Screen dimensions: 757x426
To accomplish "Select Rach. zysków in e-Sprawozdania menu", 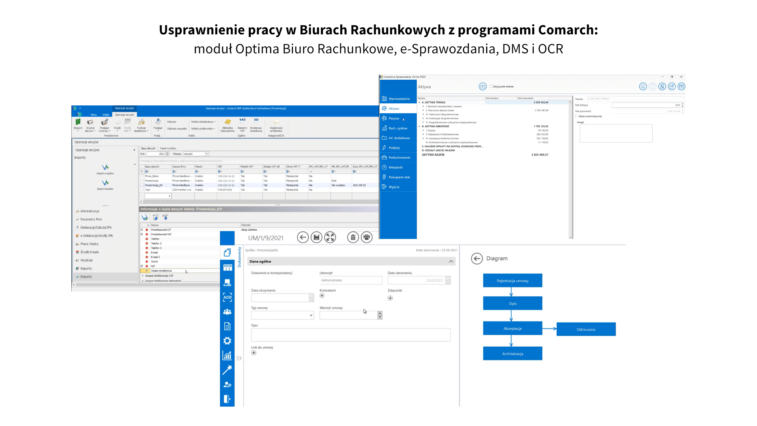I will (x=398, y=128).
